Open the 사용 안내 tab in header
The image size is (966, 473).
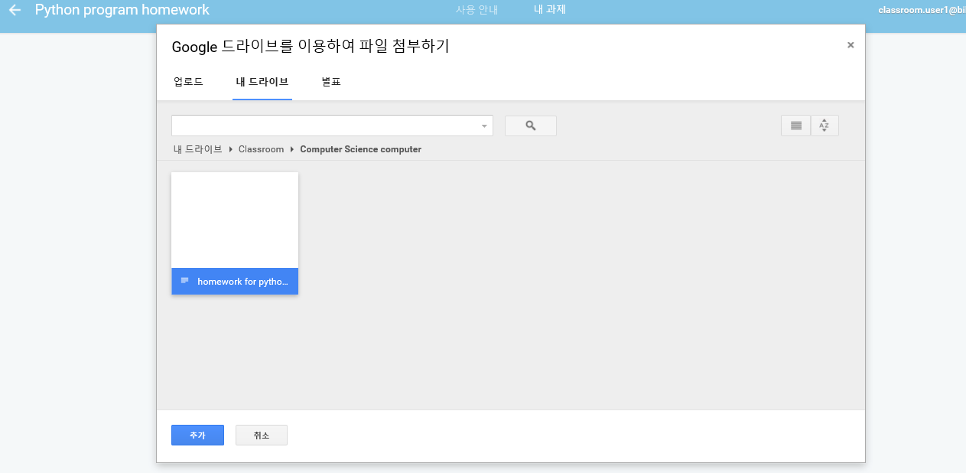[476, 10]
